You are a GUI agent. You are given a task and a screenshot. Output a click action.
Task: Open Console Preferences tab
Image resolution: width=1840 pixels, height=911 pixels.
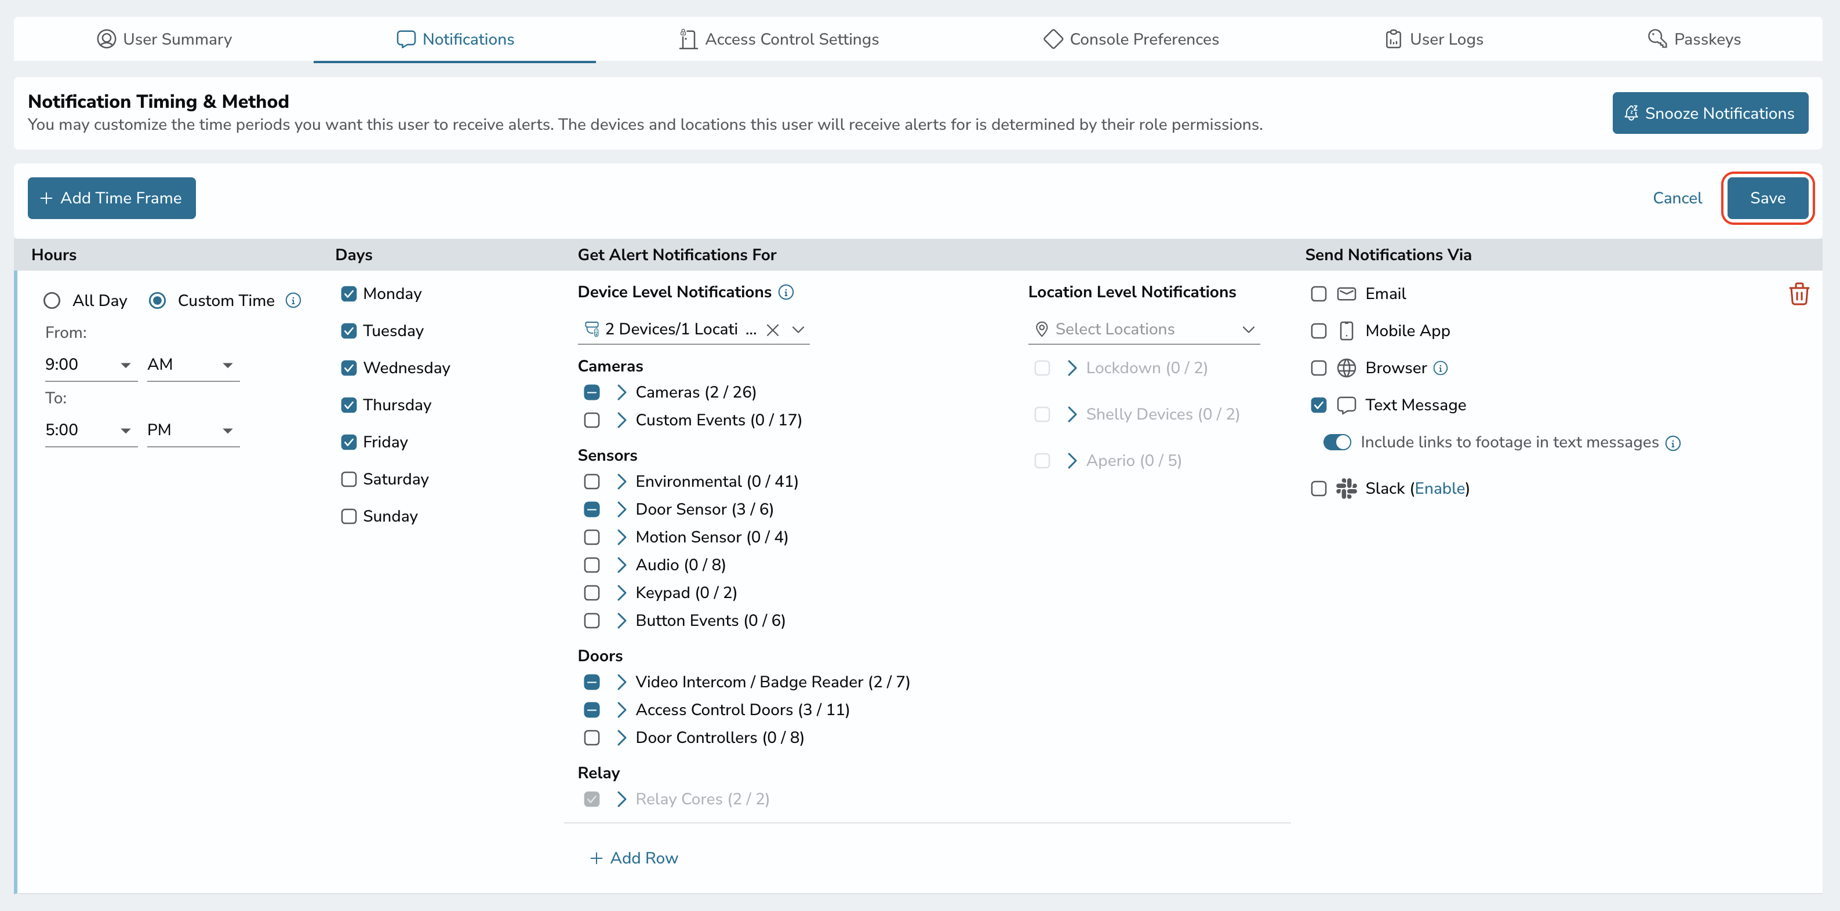1130,39
